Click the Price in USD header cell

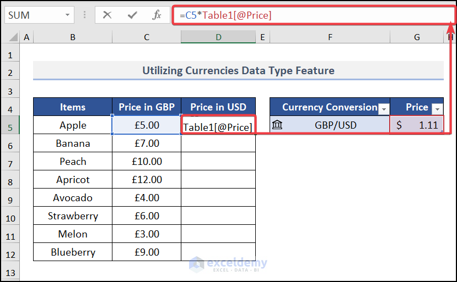[218, 107]
